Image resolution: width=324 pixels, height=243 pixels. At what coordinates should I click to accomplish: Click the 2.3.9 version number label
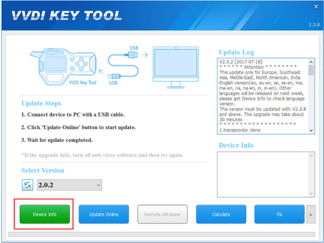(x=314, y=25)
